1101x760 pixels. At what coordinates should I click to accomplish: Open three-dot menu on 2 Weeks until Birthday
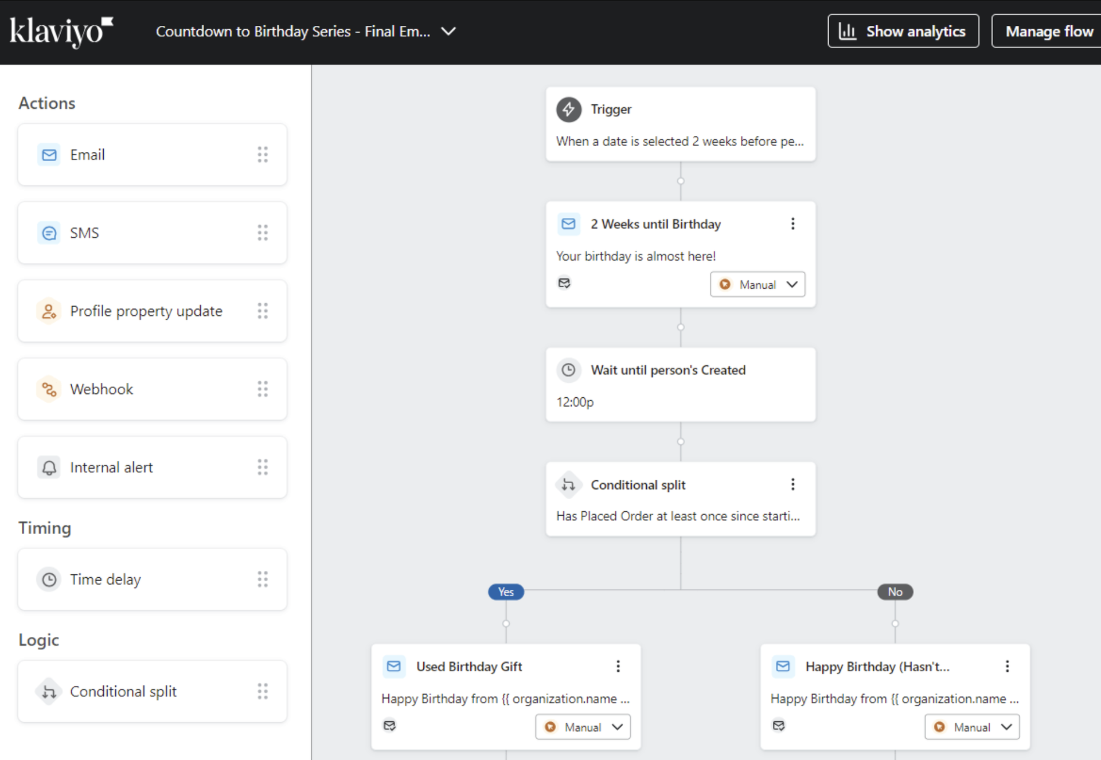click(792, 224)
